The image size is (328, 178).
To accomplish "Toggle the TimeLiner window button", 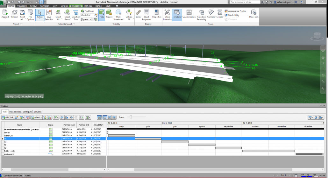I will tap(177, 14).
